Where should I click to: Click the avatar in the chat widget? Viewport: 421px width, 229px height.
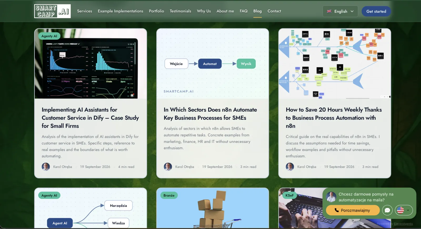tap(331, 197)
